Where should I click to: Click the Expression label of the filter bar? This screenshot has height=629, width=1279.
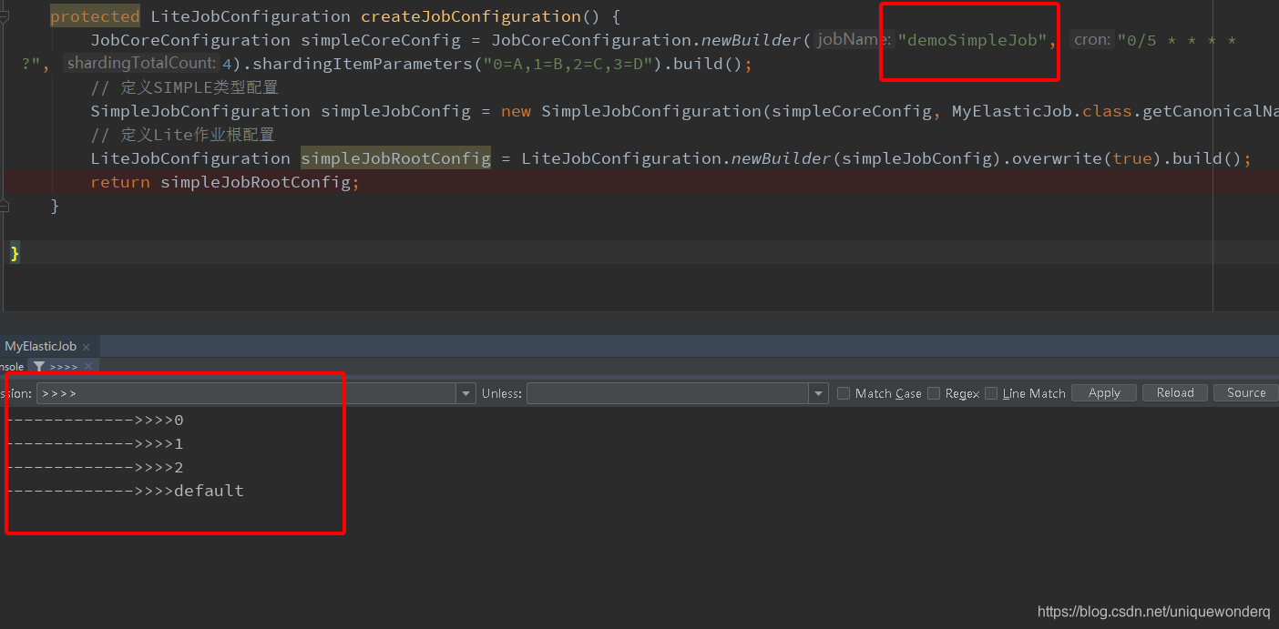[x=15, y=393]
